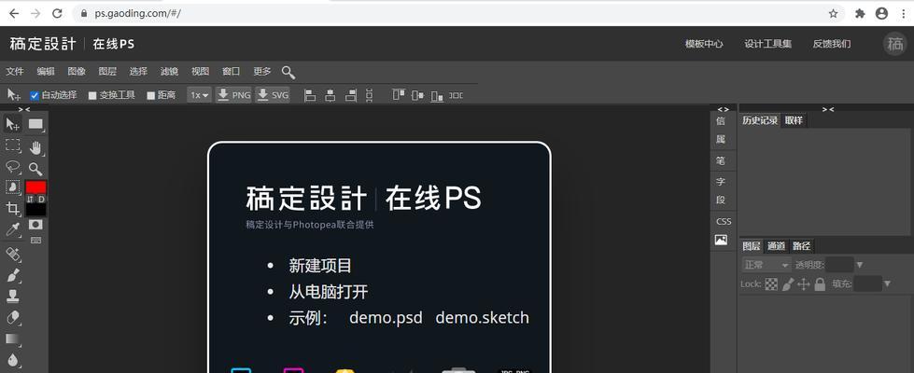The width and height of the screenshot is (914, 373).
Task: Open the 正常 blend mode dropdown
Action: (x=766, y=265)
